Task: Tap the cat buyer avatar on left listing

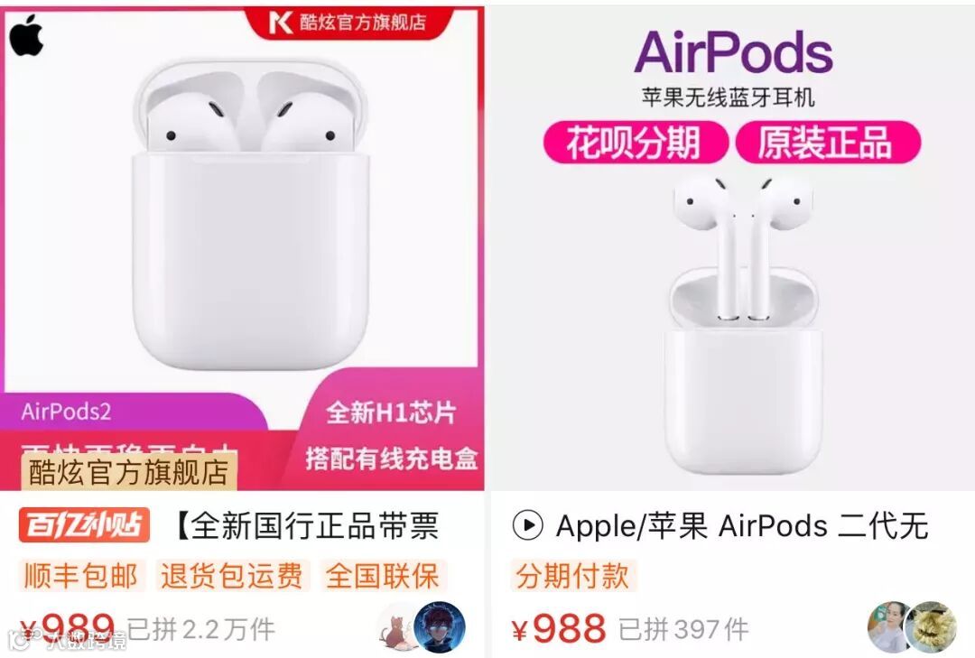Action: coord(396,627)
